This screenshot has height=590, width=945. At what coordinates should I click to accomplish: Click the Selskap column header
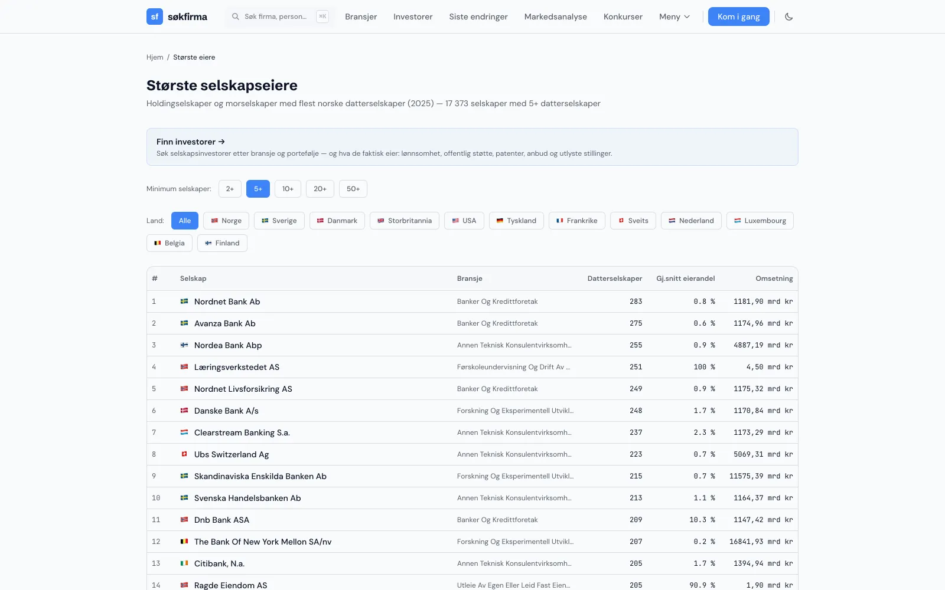193,278
